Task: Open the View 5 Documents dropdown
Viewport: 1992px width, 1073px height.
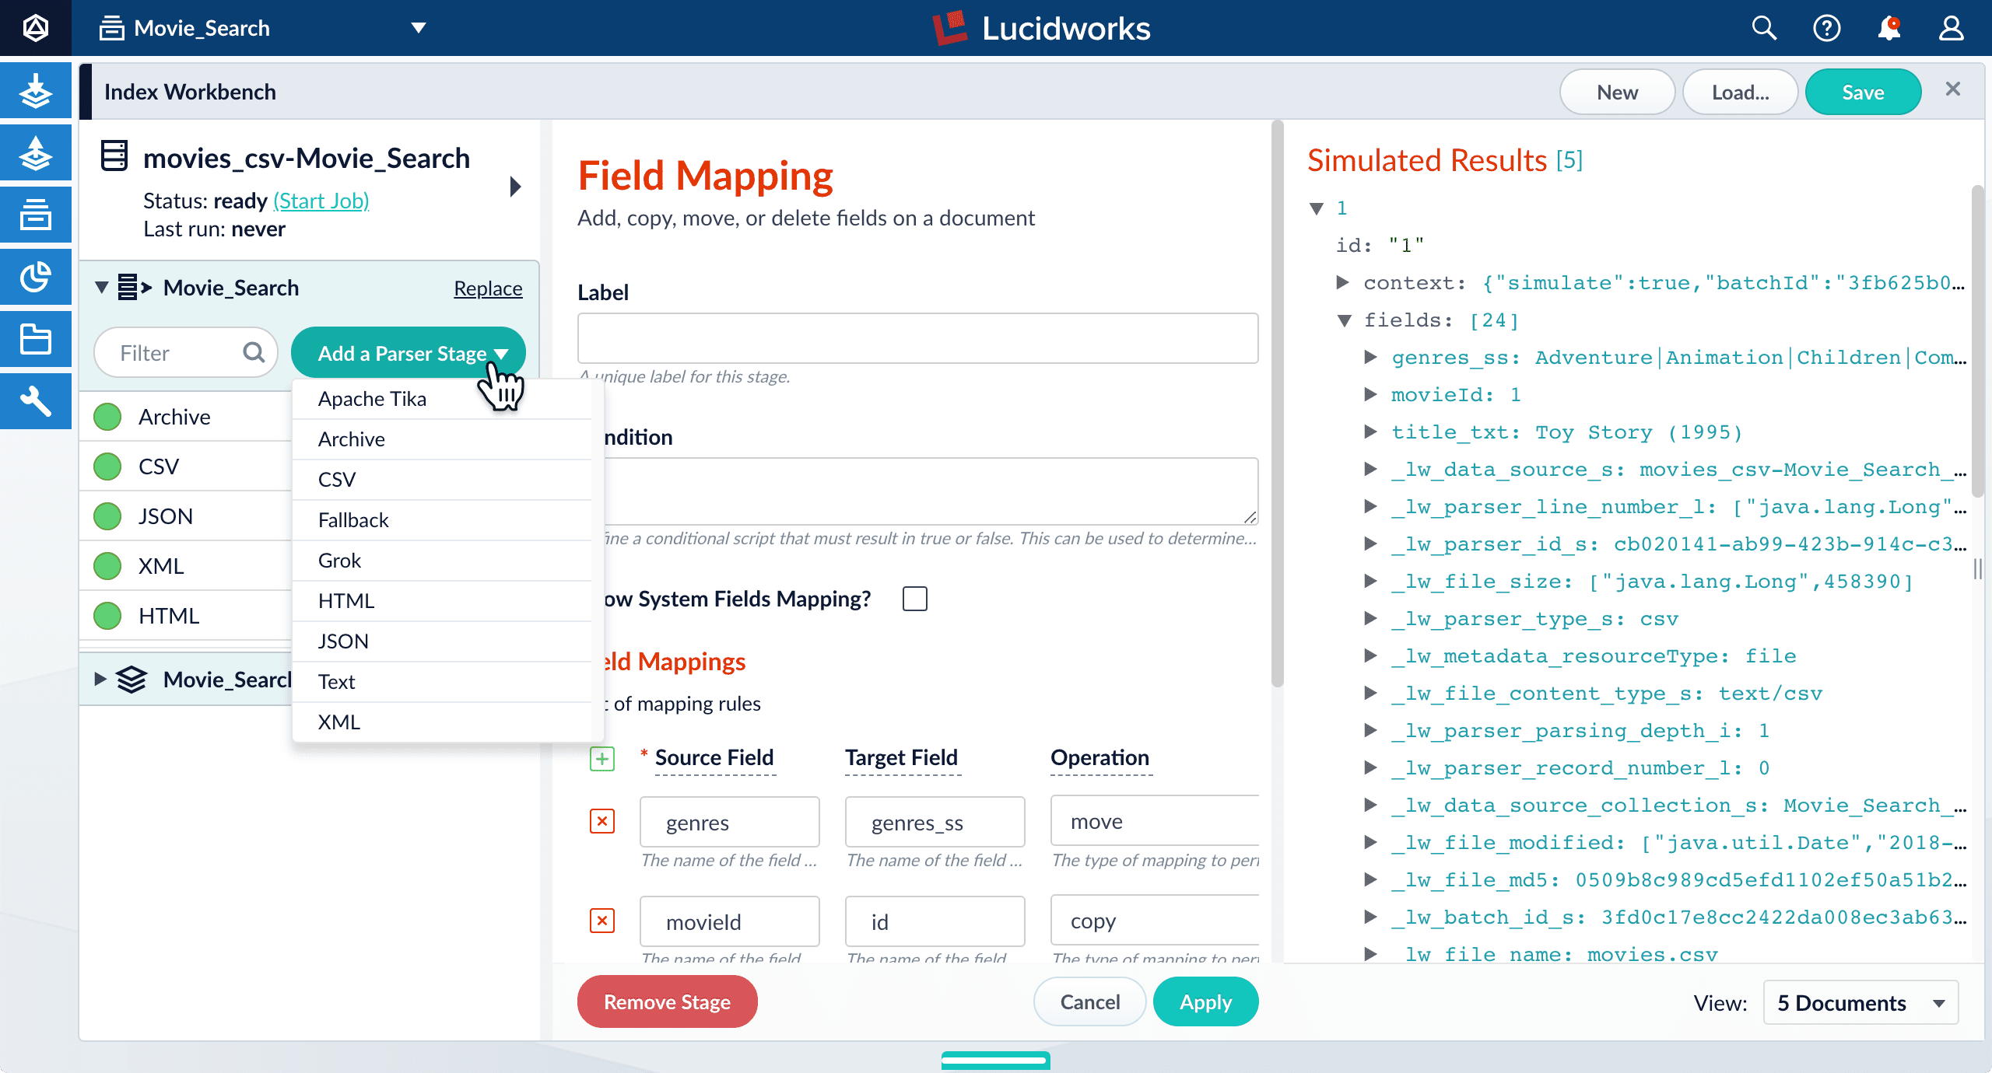Action: click(x=1860, y=1003)
